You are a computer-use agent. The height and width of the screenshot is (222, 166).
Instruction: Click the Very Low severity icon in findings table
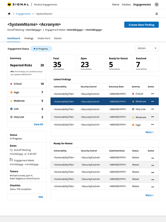tap(133, 109)
